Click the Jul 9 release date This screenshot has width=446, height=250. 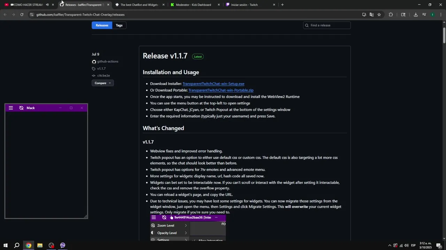pyautogui.click(x=95, y=55)
